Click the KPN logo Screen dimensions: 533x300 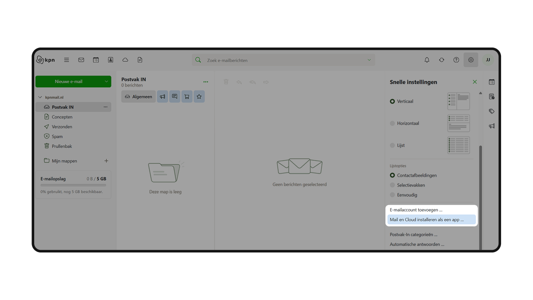click(45, 60)
